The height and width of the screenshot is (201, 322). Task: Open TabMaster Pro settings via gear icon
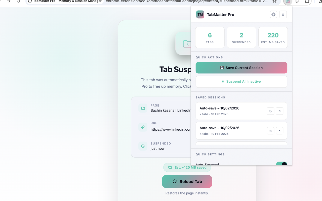[x=283, y=14]
